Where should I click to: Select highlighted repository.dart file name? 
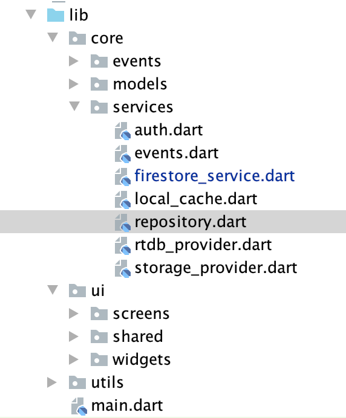pyautogui.click(x=191, y=222)
